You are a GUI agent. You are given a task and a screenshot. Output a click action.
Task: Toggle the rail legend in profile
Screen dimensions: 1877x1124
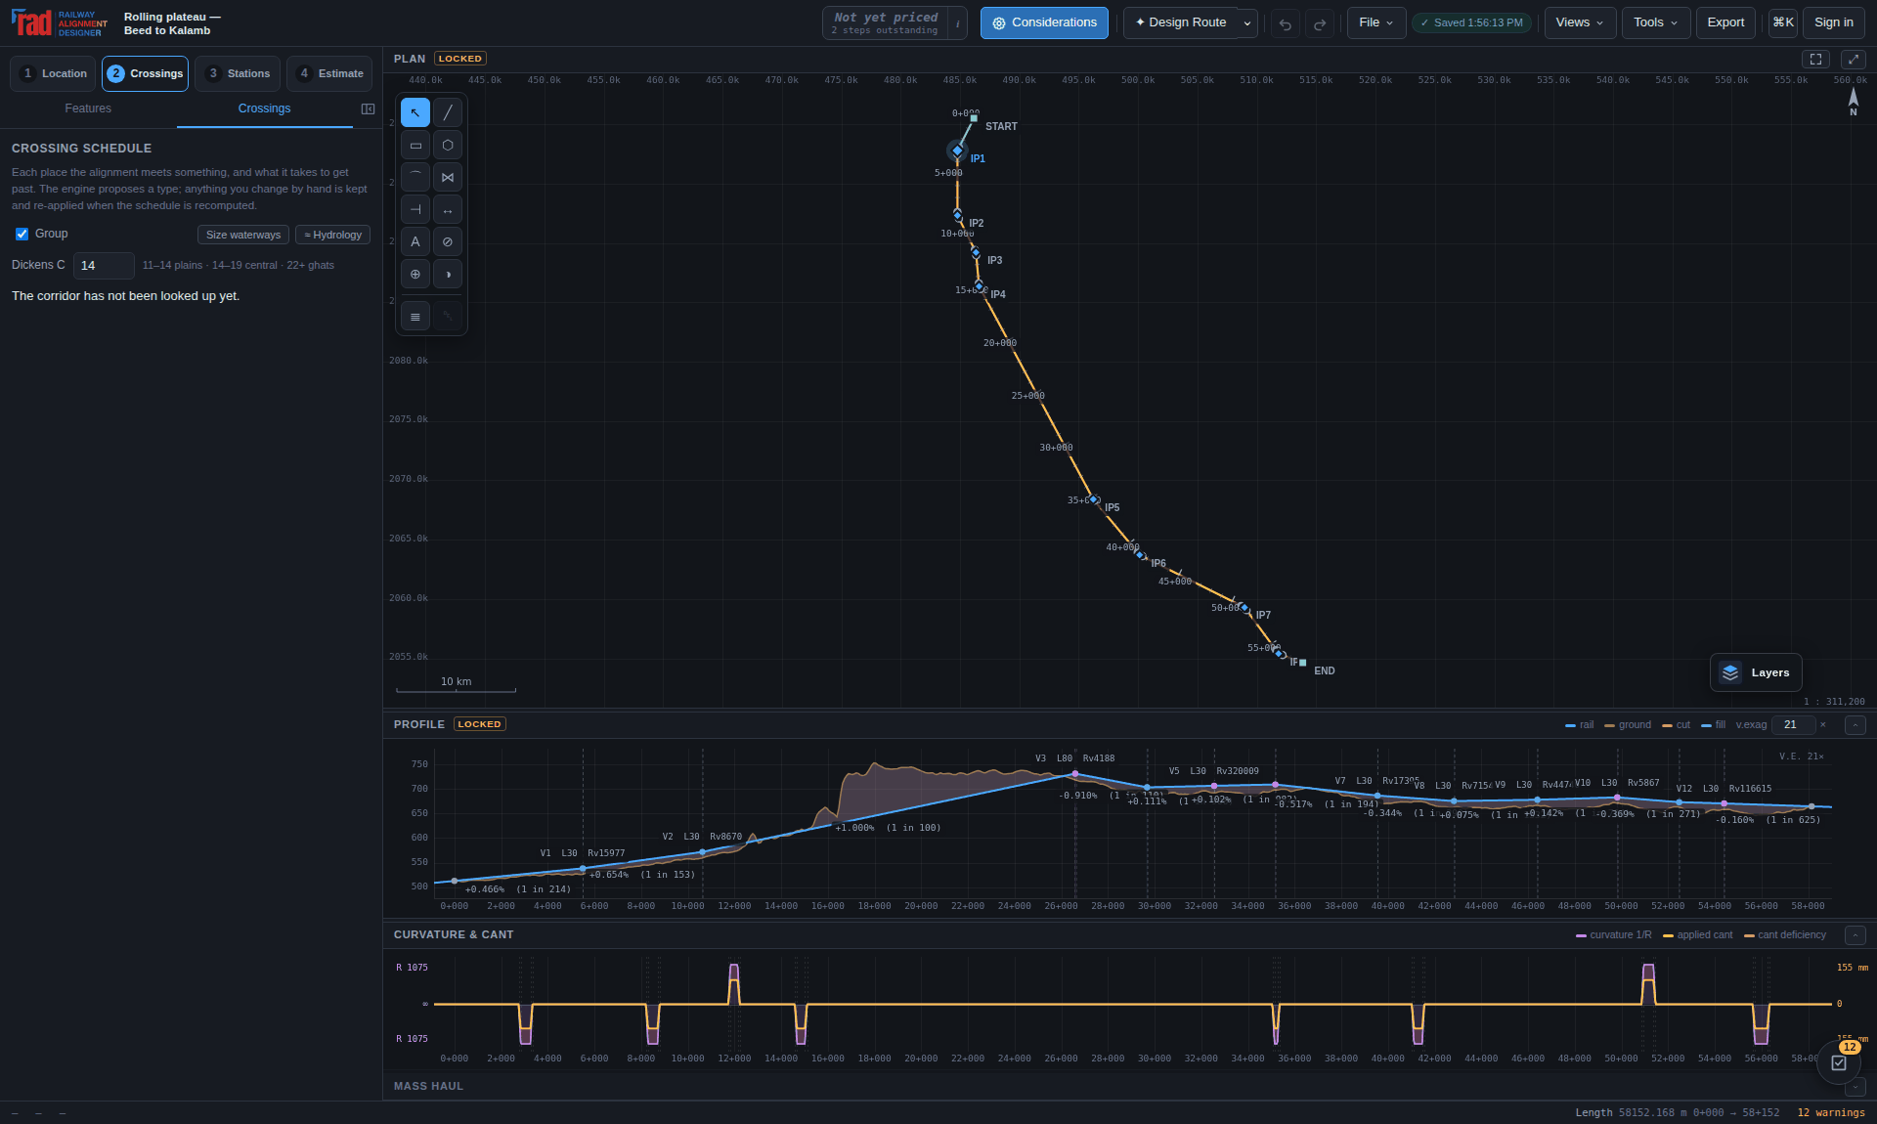click(x=1579, y=725)
